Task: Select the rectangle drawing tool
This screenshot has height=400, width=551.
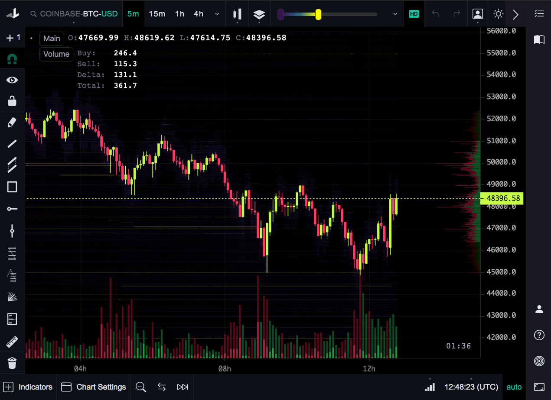Action: point(12,187)
